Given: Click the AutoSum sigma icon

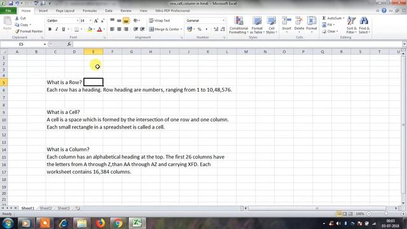Looking at the screenshot, I should click(324, 18).
